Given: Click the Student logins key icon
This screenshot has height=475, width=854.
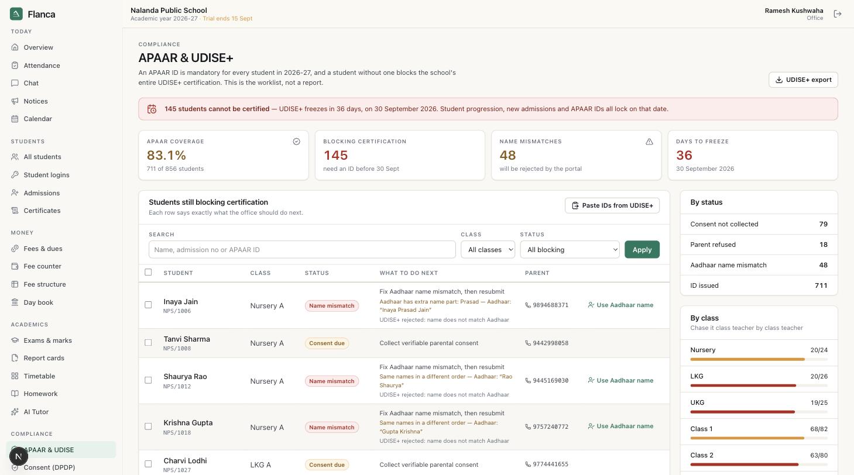Looking at the screenshot, I should tap(15, 175).
